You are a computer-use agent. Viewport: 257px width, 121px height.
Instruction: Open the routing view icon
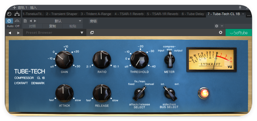pyautogui.click(x=17, y=14)
